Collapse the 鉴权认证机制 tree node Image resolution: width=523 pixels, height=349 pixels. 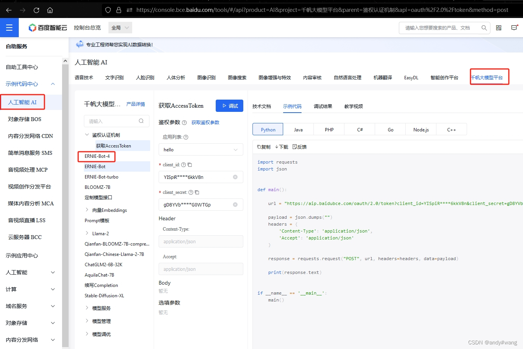(87, 135)
